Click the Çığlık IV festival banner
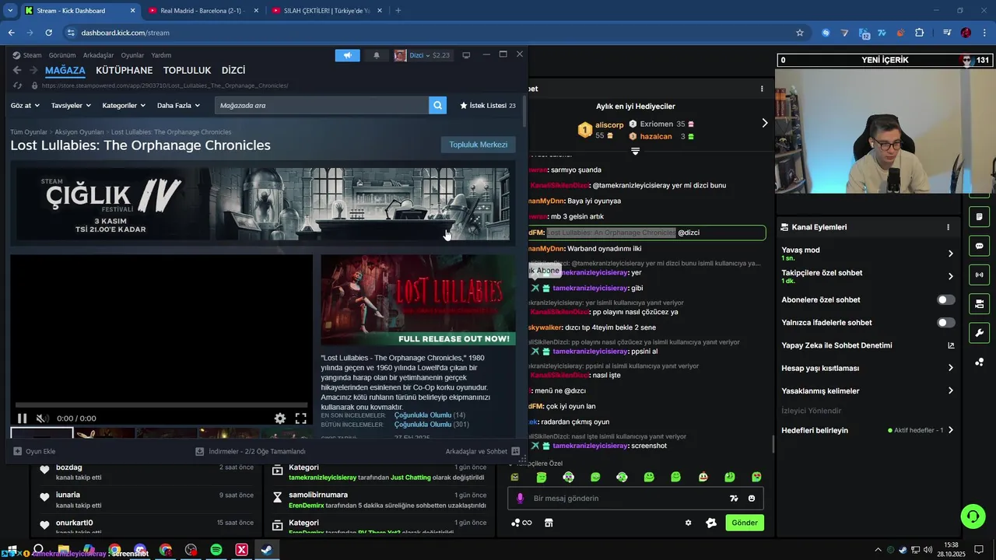The image size is (996, 560). [263, 204]
